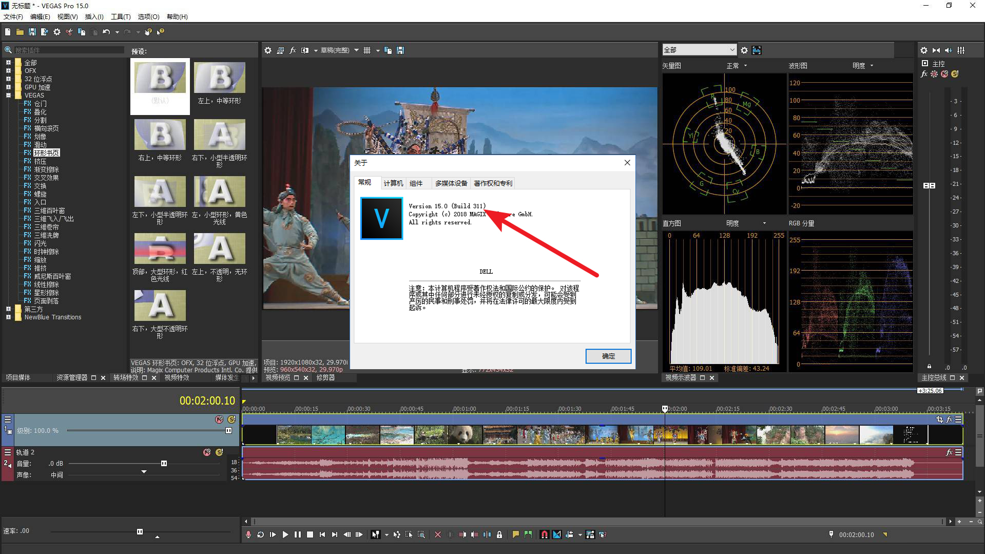Stop playback with square button
985x554 pixels.
pos(310,534)
